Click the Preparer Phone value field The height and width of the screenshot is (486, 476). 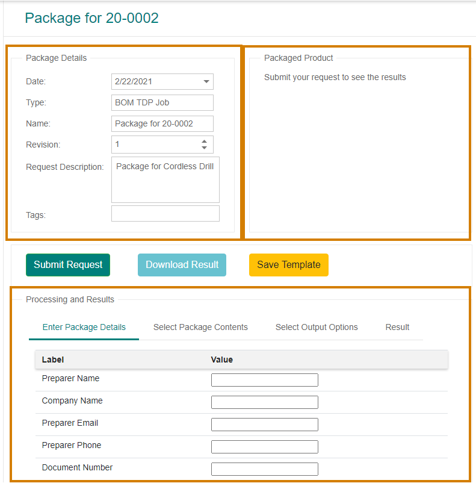coord(265,447)
